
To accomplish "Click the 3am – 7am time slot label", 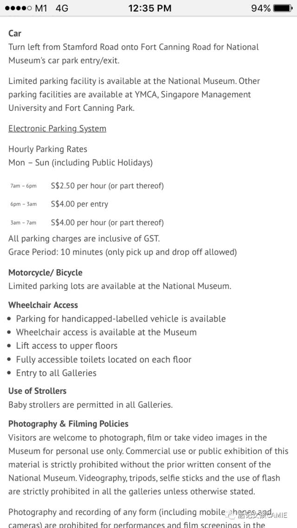I will click(23, 223).
